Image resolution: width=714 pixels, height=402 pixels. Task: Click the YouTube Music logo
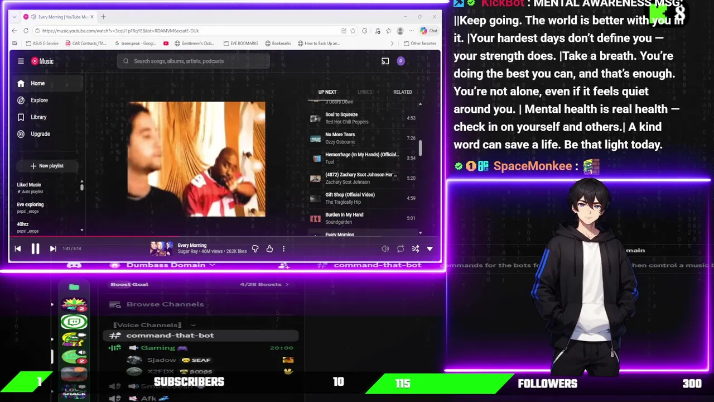[x=42, y=61]
